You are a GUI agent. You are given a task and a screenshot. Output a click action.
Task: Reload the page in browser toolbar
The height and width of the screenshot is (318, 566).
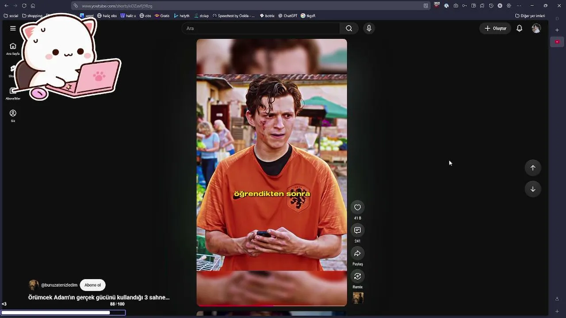pyautogui.click(x=24, y=6)
